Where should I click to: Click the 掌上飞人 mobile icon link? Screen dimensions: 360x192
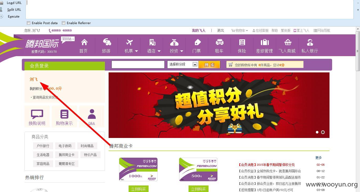(301, 30)
